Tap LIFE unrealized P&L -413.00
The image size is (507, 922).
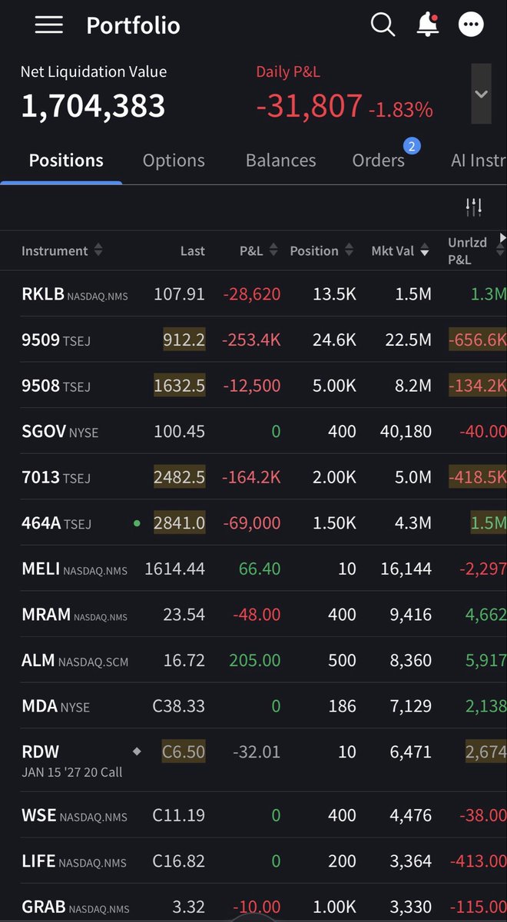pos(477,861)
